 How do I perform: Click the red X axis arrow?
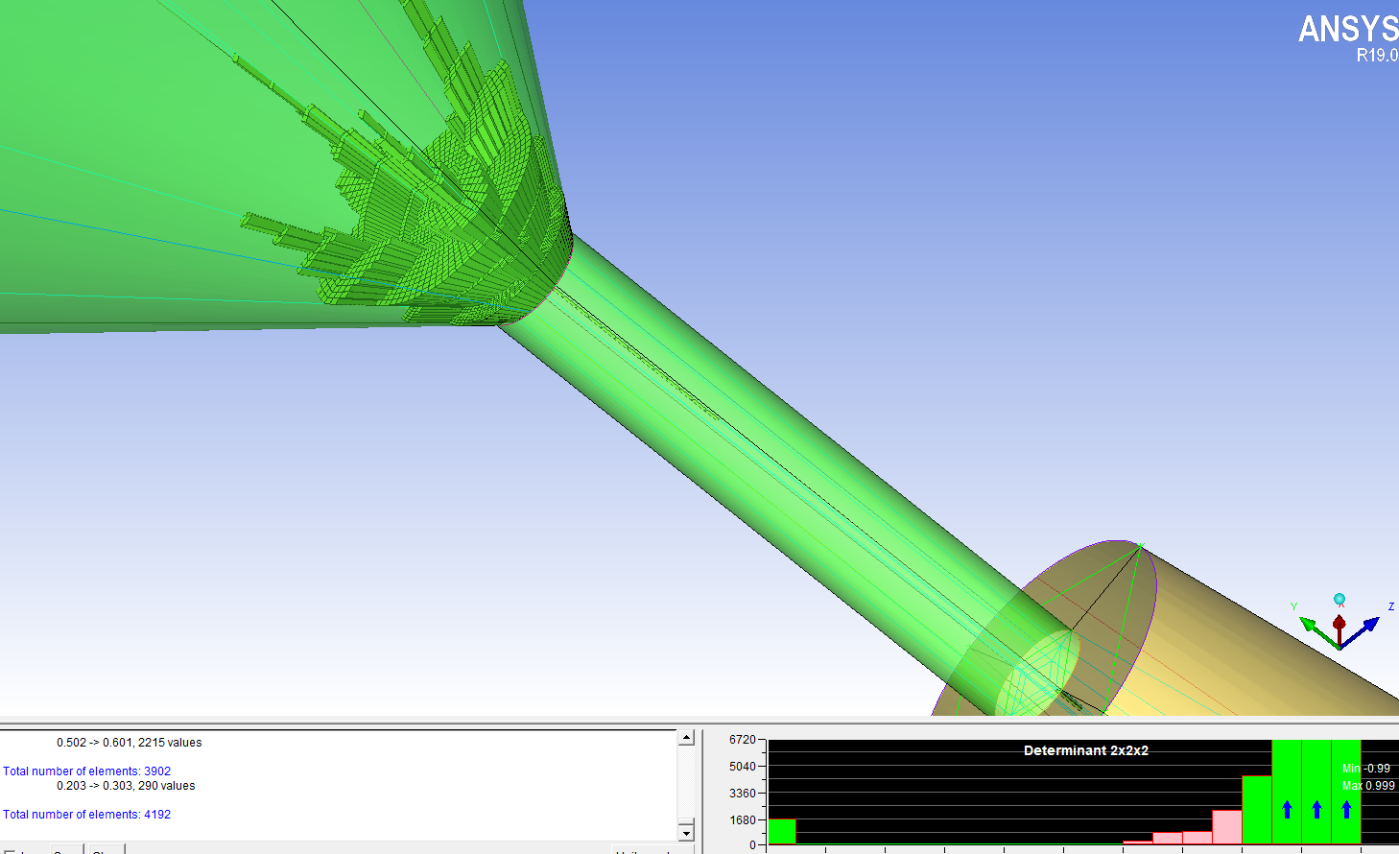click(1339, 626)
